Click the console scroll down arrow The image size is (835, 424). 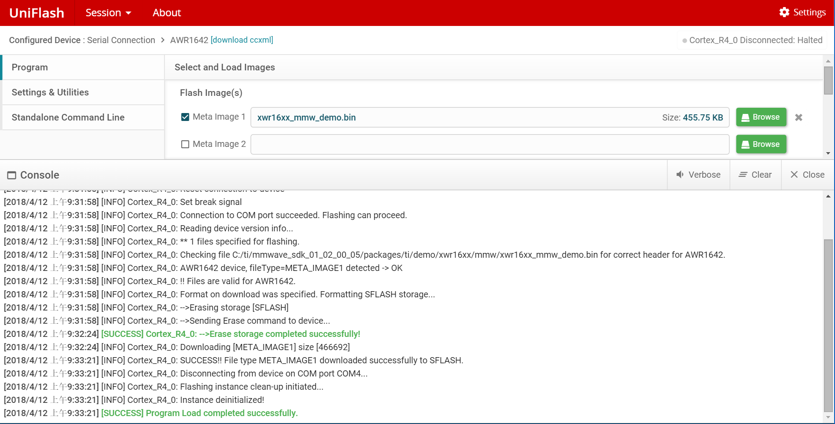(x=828, y=417)
